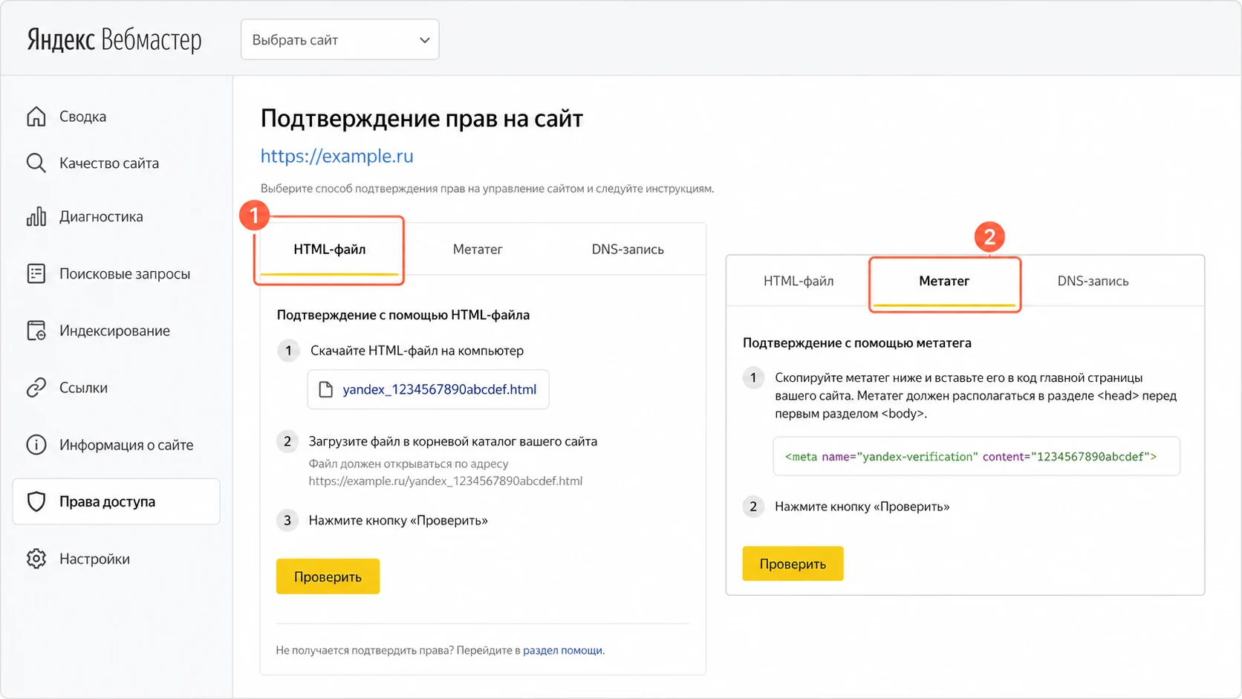Open the https://example.ru link
Image resolution: width=1242 pixels, height=699 pixels.
click(336, 156)
